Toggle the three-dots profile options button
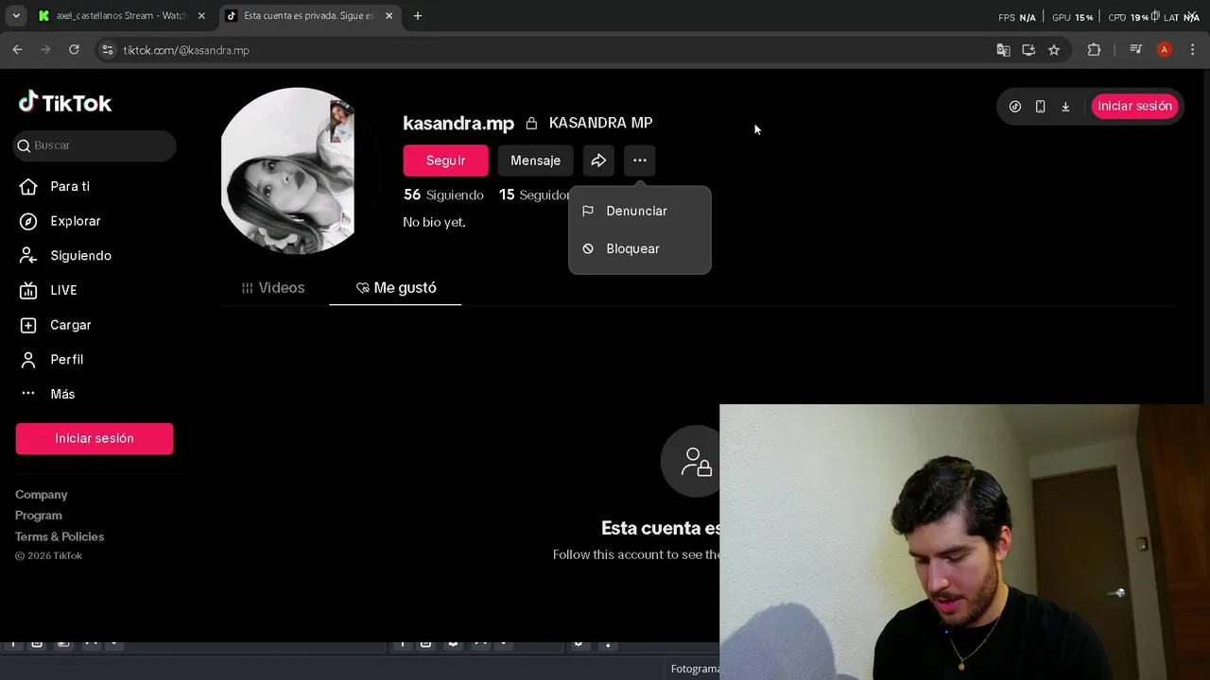 click(x=640, y=161)
